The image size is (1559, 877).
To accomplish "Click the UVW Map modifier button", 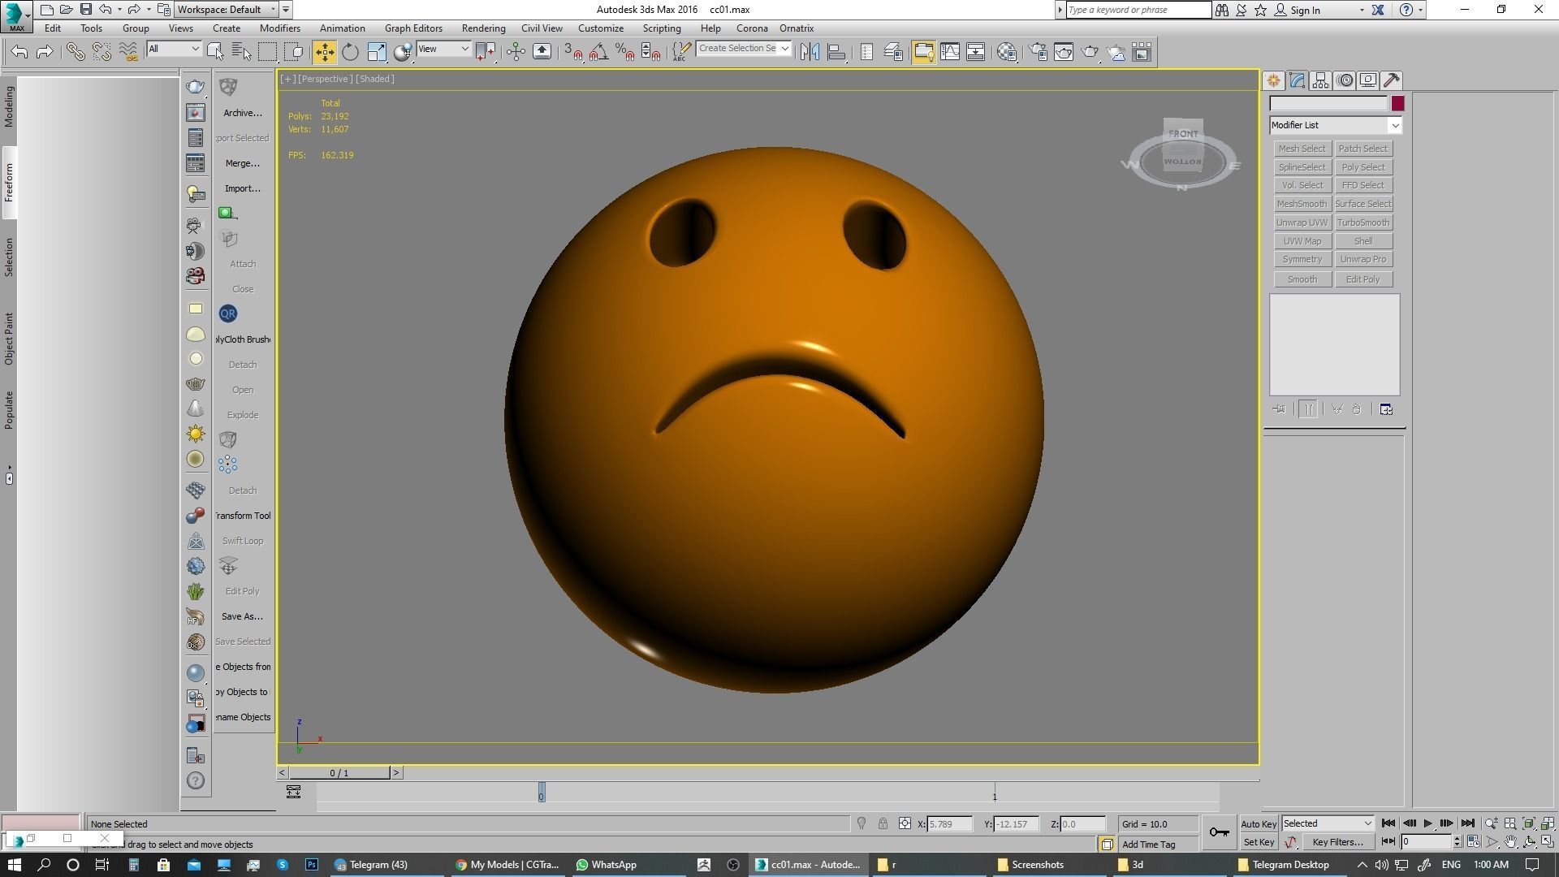I will coord(1302,241).
